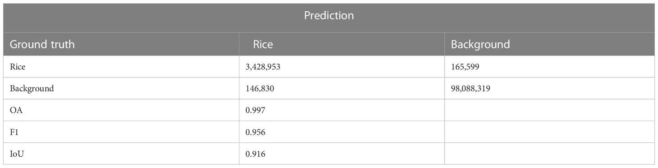The width and height of the screenshot is (658, 168).
Task: Click the empty Background cell in F1 row
Action: coord(549,132)
